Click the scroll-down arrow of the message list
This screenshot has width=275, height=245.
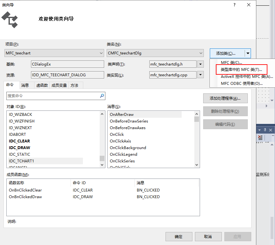[x=197, y=164]
